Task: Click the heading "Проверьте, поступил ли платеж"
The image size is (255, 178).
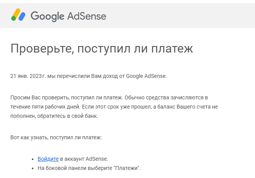Action: 102,49
